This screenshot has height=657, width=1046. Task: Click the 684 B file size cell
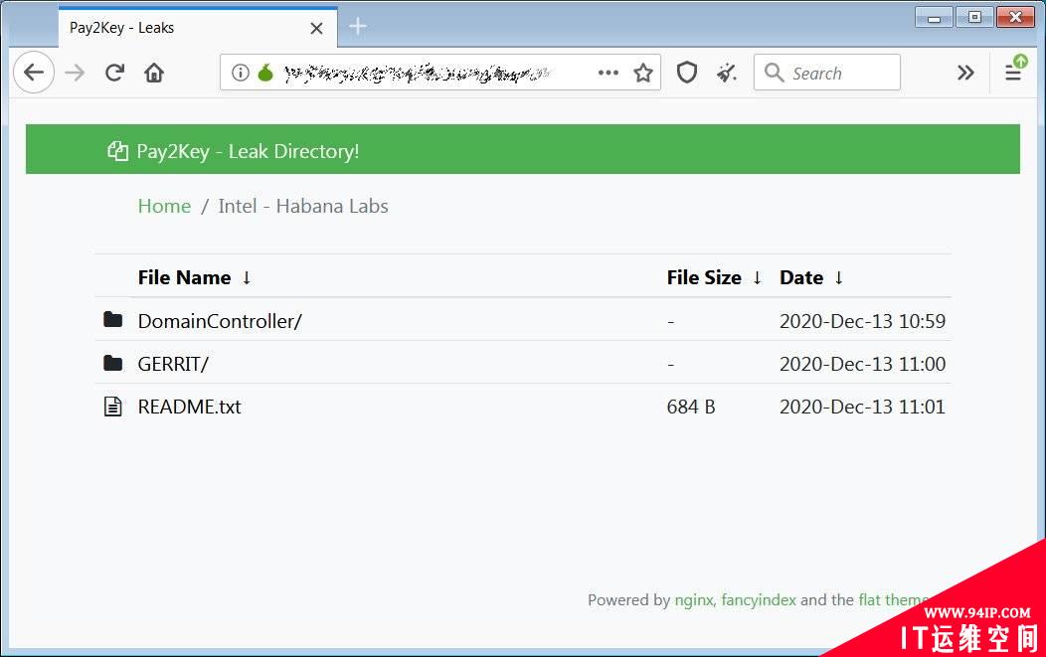(690, 407)
